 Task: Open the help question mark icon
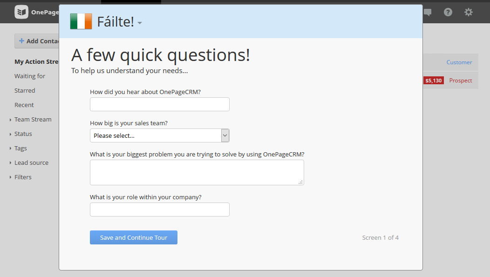pyautogui.click(x=448, y=12)
